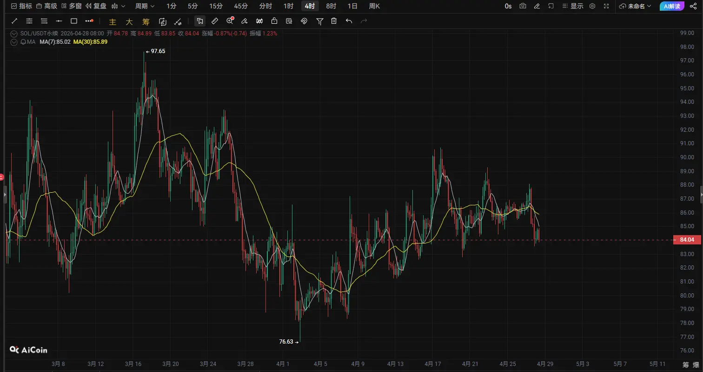The height and width of the screenshot is (372, 703).
Task: Take a chart screenshot with camera icon
Action: [x=523, y=6]
